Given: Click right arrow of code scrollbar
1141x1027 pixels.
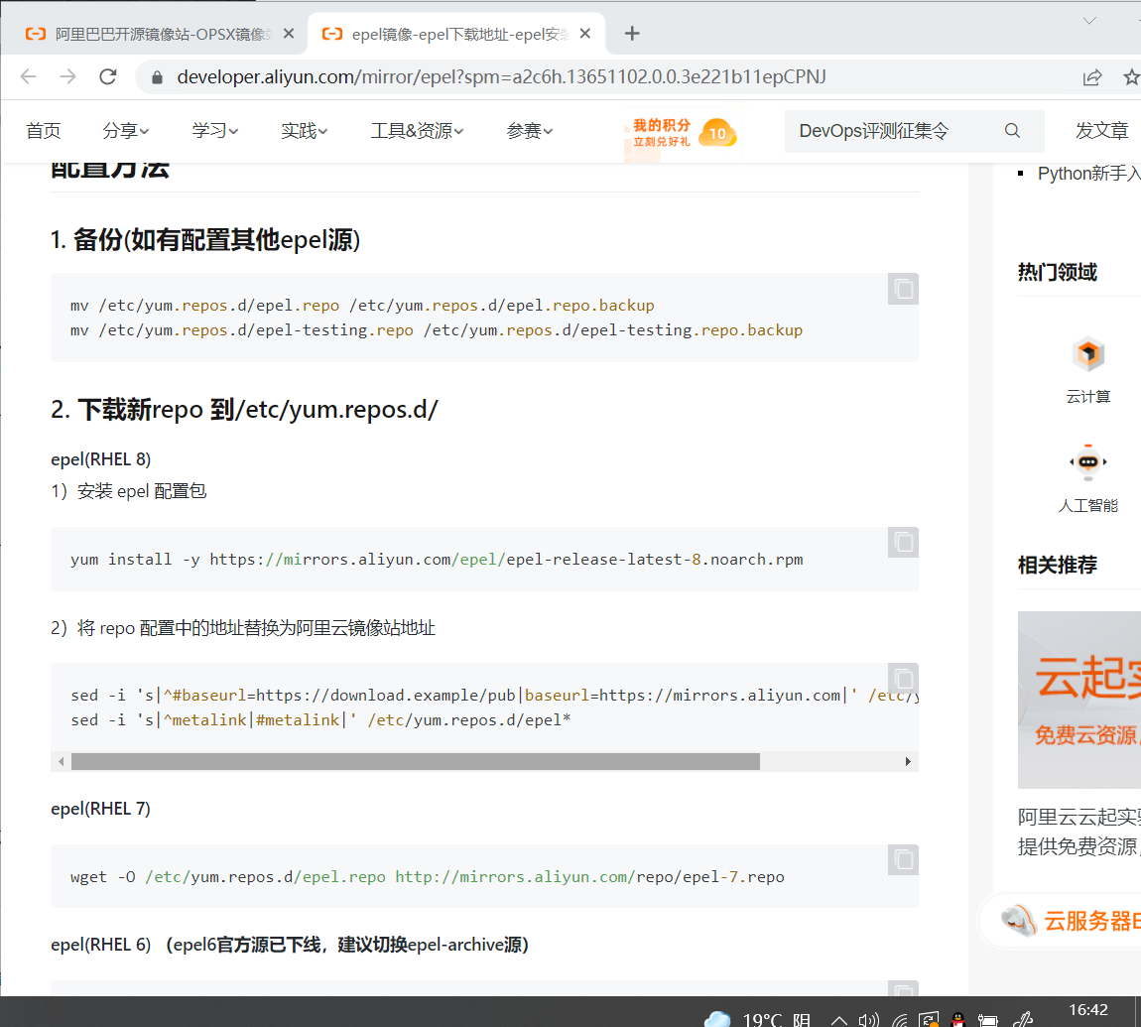Looking at the screenshot, I should [908, 761].
